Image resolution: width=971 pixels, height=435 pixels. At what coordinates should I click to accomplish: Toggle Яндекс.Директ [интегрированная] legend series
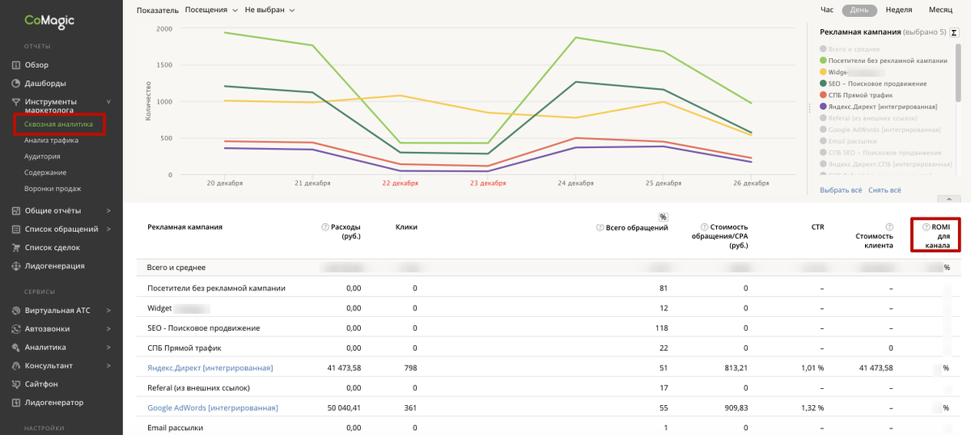[x=879, y=106]
